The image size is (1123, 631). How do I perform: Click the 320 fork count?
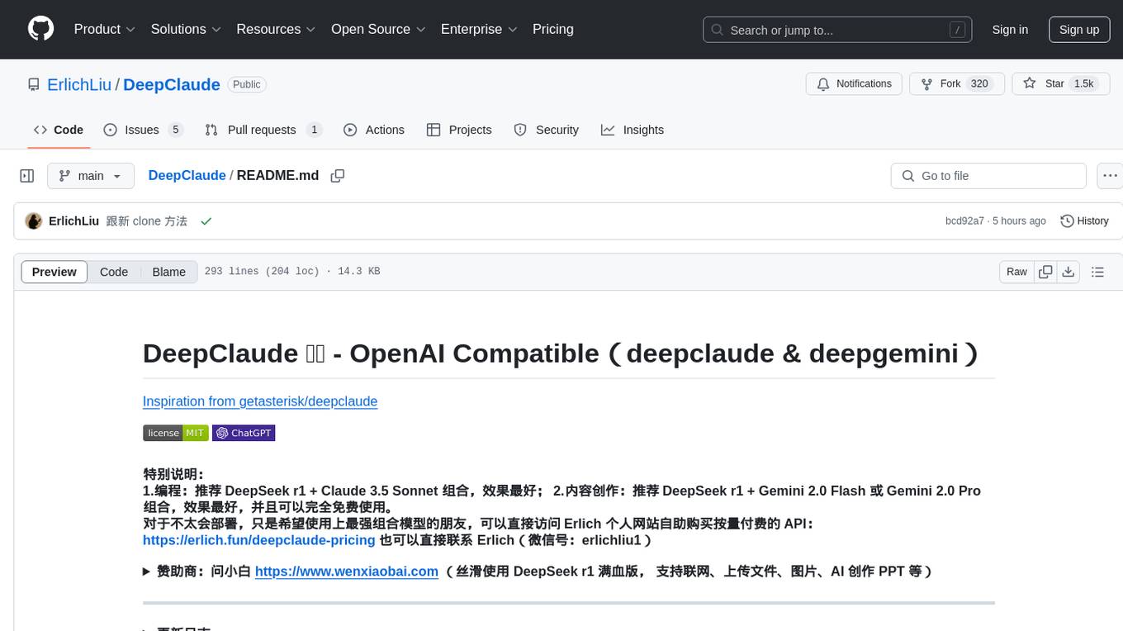coord(979,83)
